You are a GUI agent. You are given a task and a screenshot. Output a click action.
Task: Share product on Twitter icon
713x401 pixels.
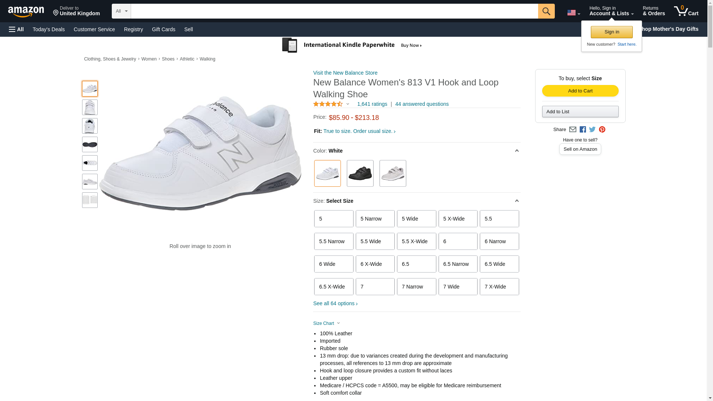pyautogui.click(x=592, y=130)
